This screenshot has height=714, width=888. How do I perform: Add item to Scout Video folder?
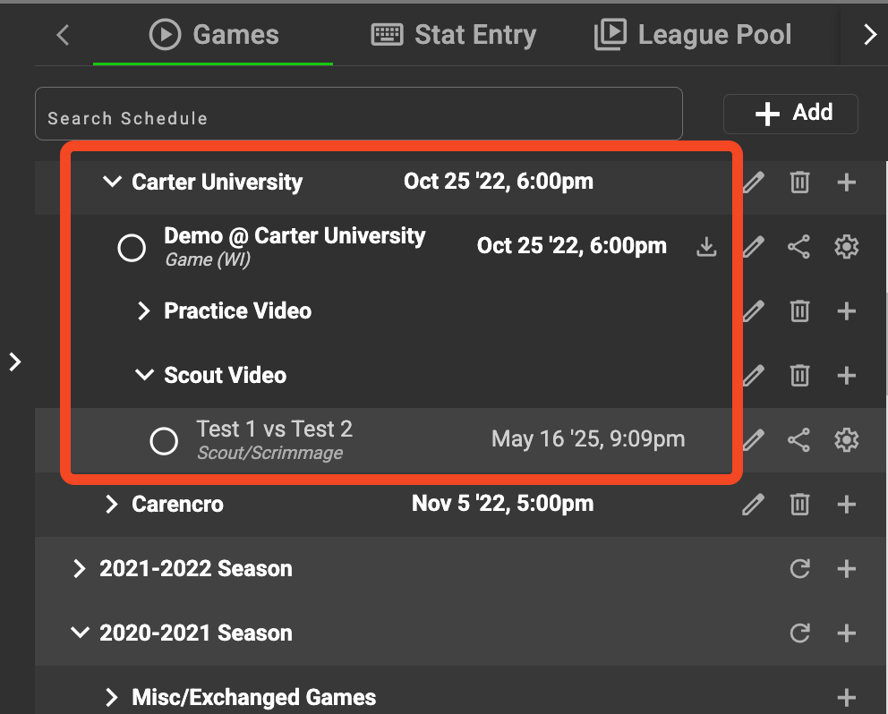tap(846, 376)
